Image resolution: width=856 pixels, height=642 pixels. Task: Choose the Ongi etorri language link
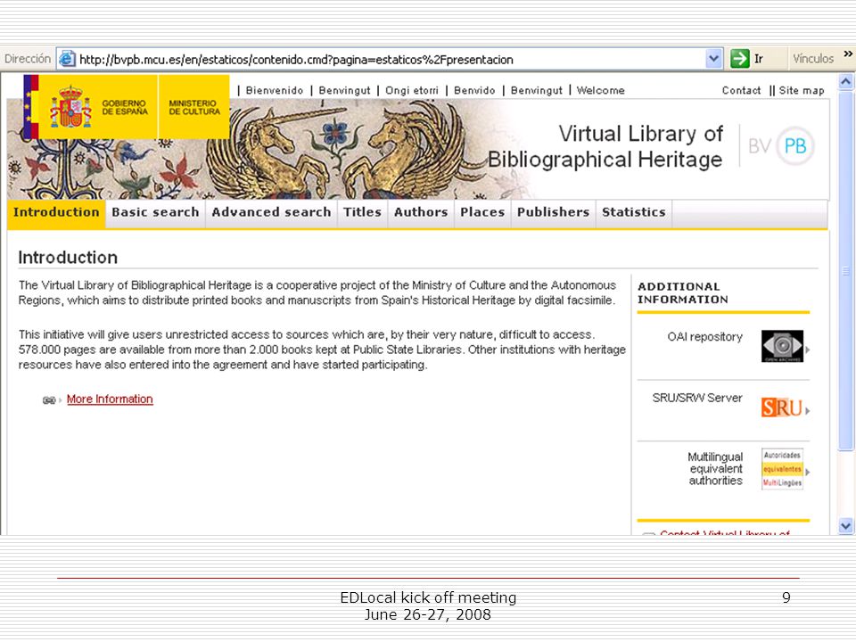point(412,91)
